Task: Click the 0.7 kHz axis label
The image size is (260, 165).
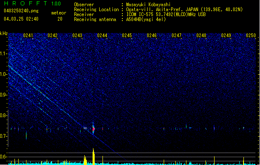Action: tap(4, 136)
